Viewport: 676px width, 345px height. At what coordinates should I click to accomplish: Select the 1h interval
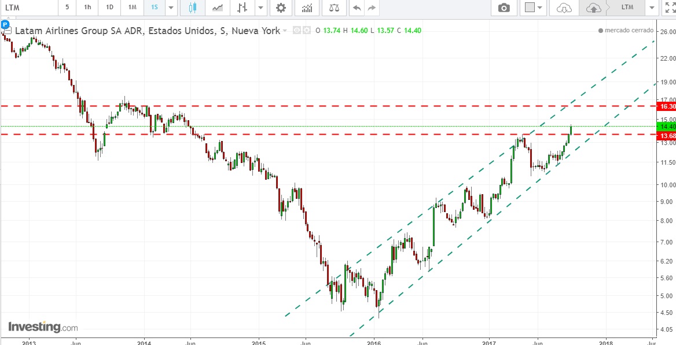click(87, 8)
